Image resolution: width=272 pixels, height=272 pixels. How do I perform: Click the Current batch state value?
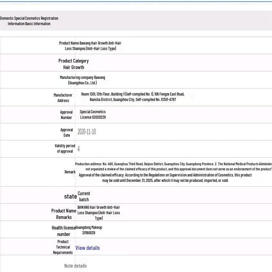click(x=84, y=197)
